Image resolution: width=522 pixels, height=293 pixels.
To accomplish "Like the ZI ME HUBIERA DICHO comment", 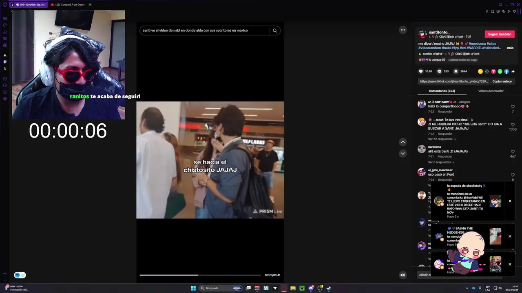I will click(x=513, y=125).
